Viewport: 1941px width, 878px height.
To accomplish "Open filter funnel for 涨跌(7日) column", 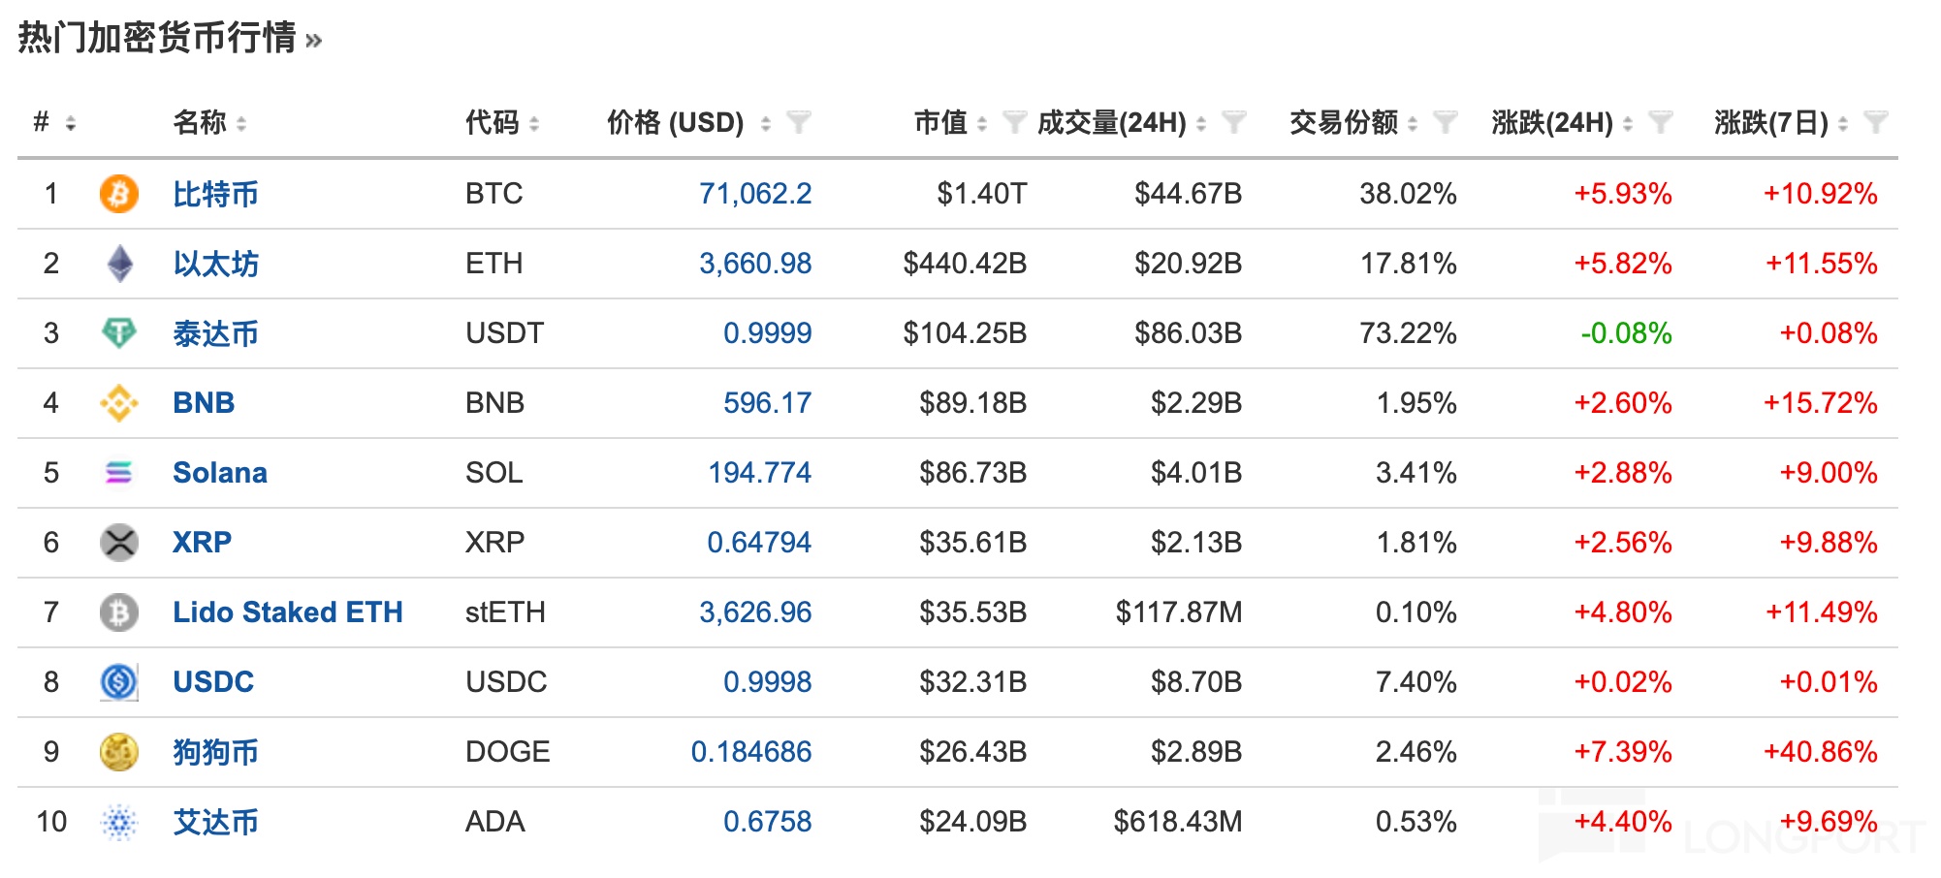I will point(1876,123).
